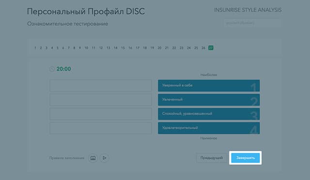This screenshot has height=180, width=310.
Task: Click the INSUNRISE STYLE ANALYSIS heading
Action: point(248,10)
